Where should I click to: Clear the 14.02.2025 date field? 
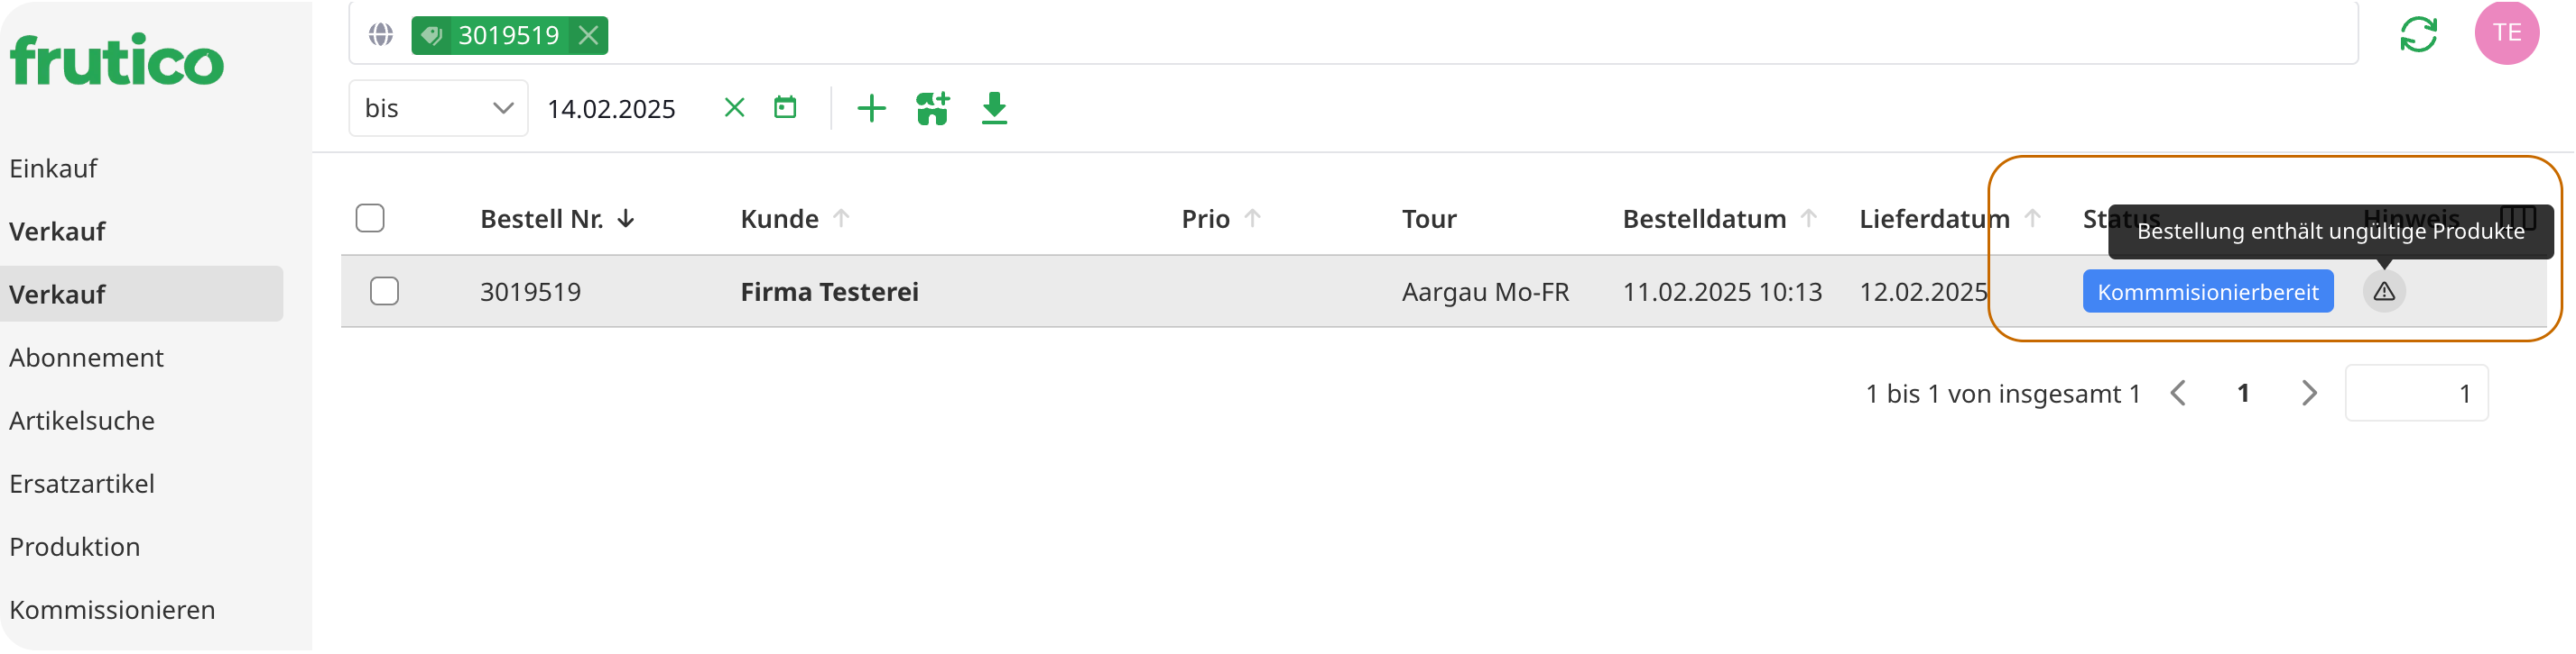pyautogui.click(x=734, y=108)
